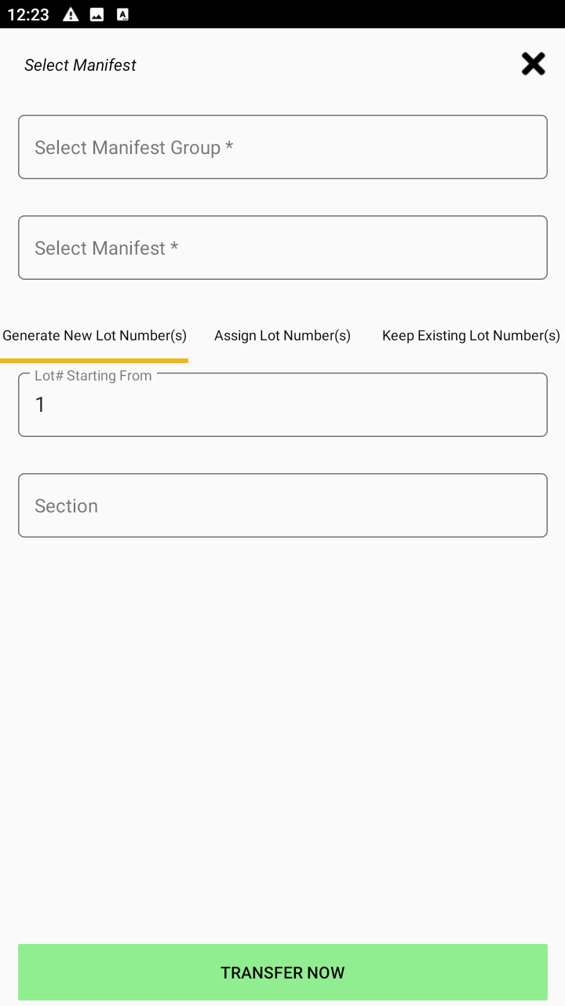The width and height of the screenshot is (565, 1006).
Task: Tap the picture notification icon in status bar
Action: tap(97, 14)
